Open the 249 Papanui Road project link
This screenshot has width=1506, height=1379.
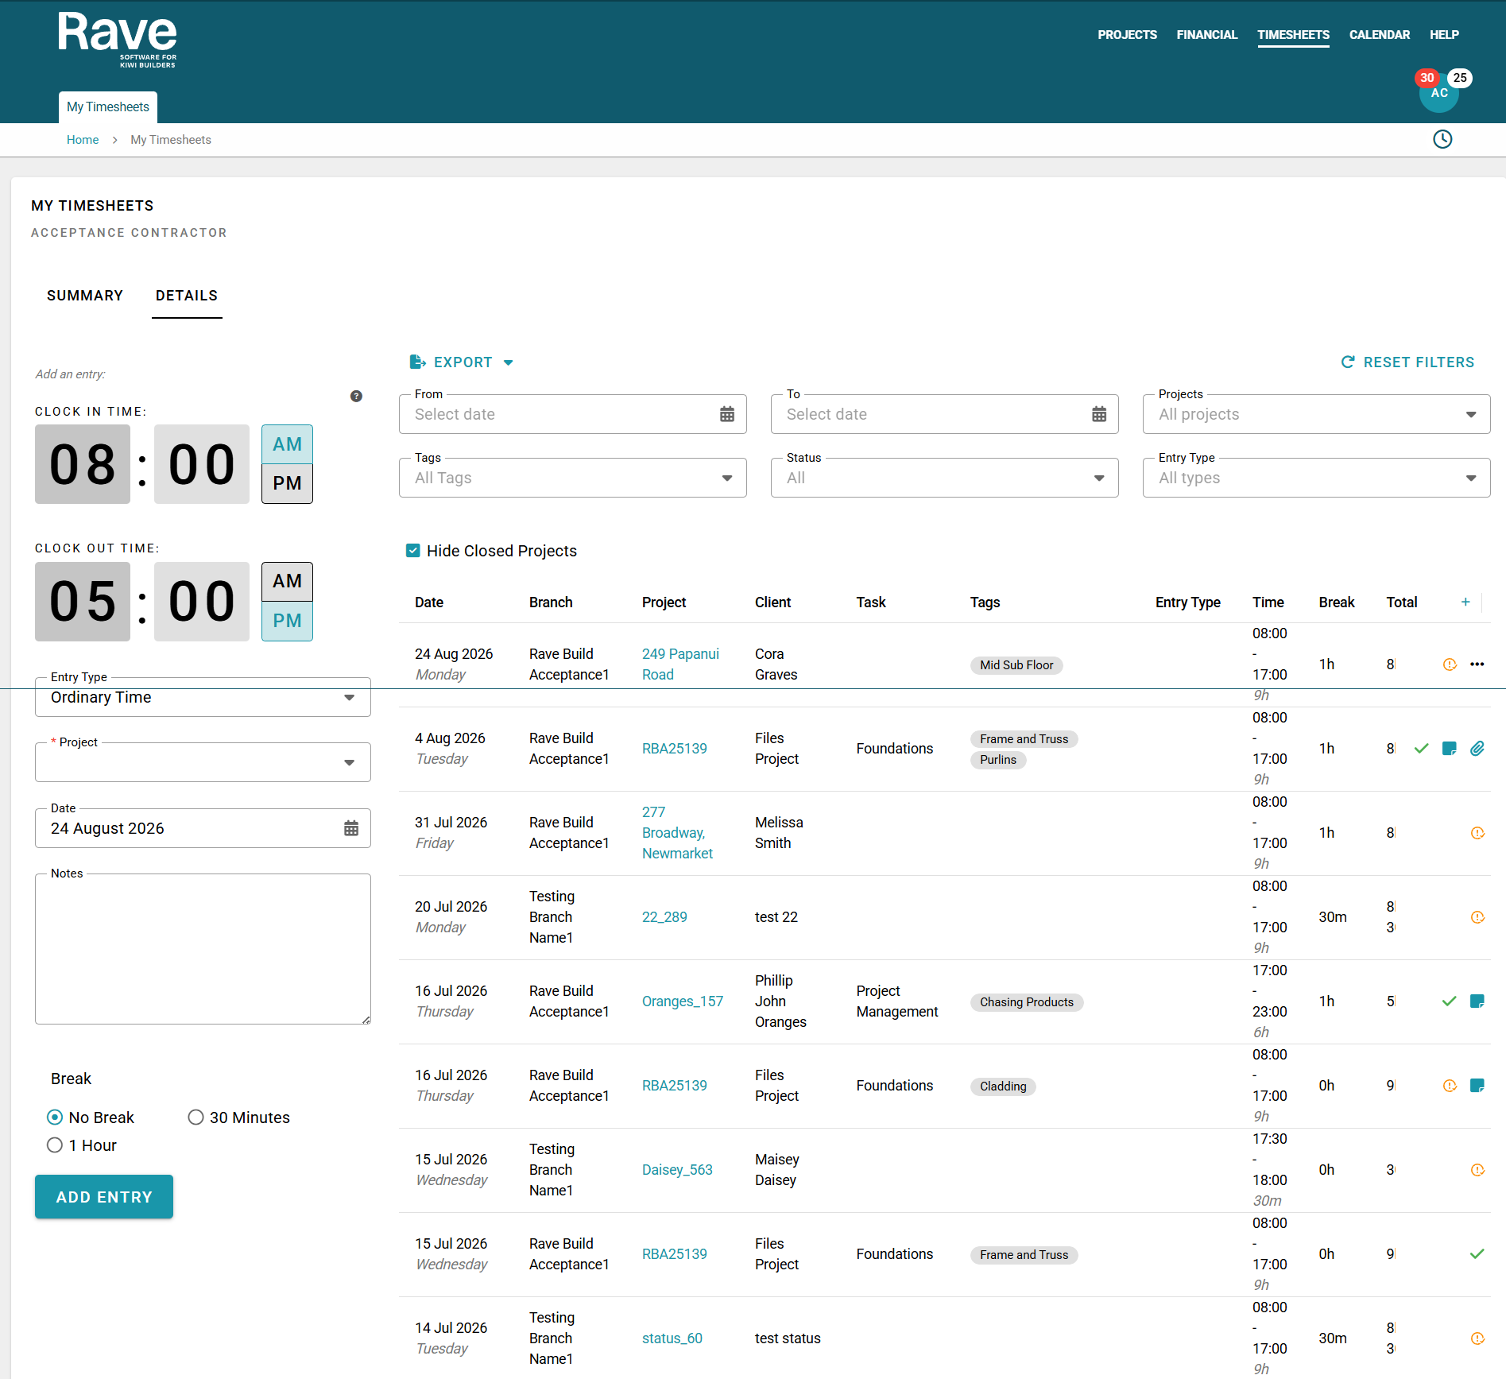pos(680,664)
